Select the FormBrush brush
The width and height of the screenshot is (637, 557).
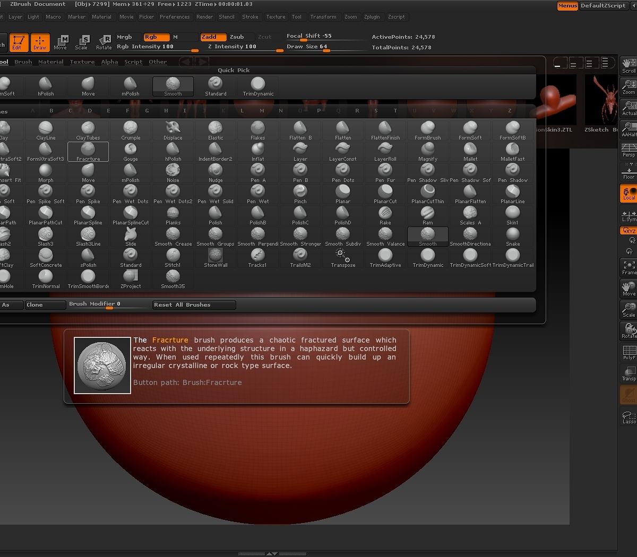pos(428,130)
